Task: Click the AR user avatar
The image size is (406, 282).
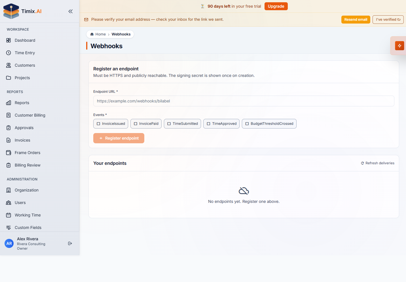Action: coord(9,243)
